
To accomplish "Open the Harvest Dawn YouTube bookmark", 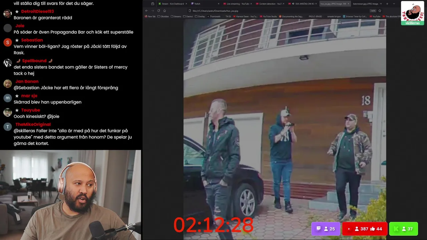I will pos(245,16).
